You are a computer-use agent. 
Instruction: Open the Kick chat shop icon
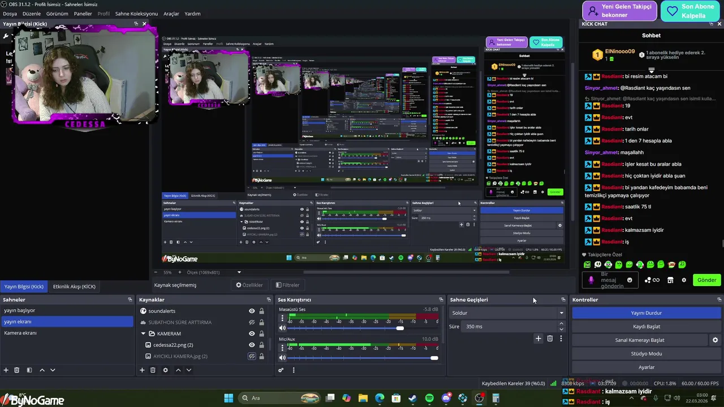click(x=670, y=280)
